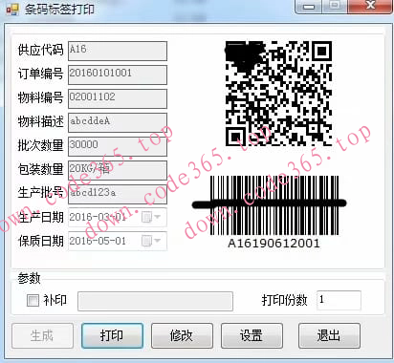
Task: Click the 供应代码 field showing A16
Action: (x=118, y=51)
